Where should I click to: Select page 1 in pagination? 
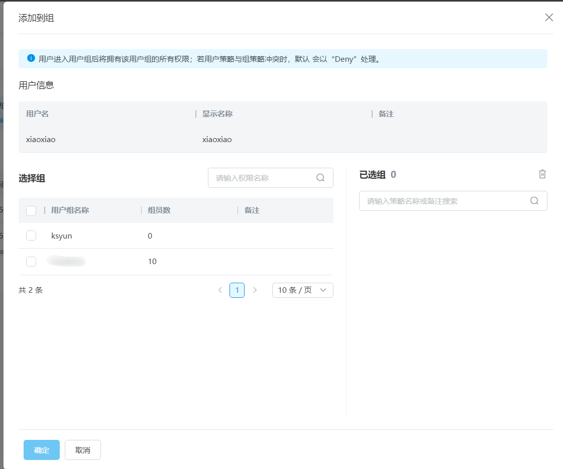coord(237,290)
